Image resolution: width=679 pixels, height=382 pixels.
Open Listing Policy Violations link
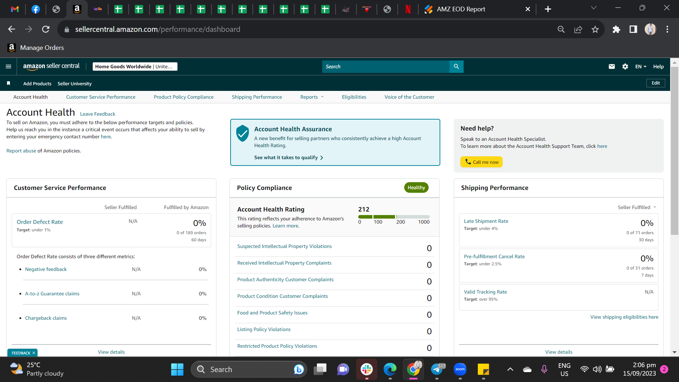(x=264, y=330)
